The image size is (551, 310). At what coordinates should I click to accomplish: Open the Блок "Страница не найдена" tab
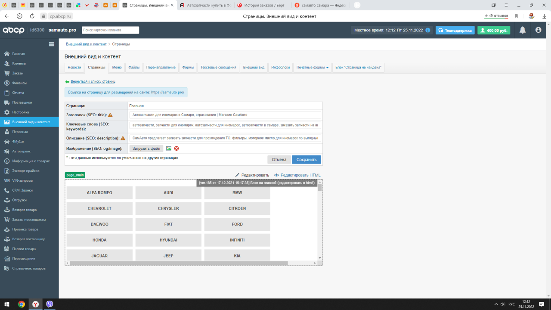(x=358, y=68)
